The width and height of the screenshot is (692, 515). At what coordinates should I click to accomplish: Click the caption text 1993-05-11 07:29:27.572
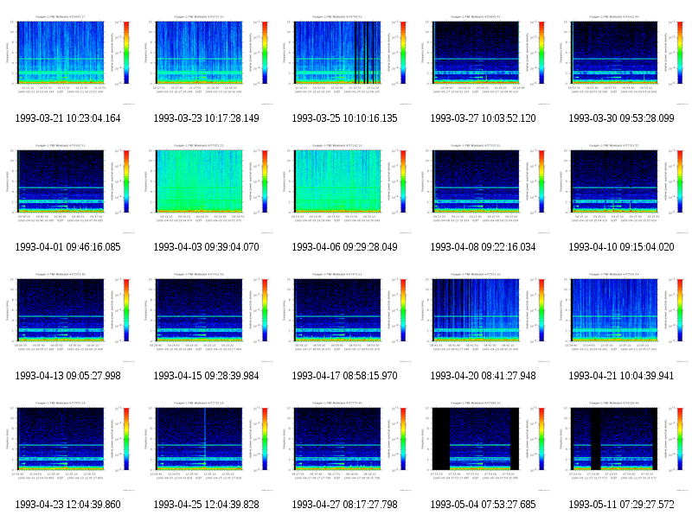click(x=621, y=505)
